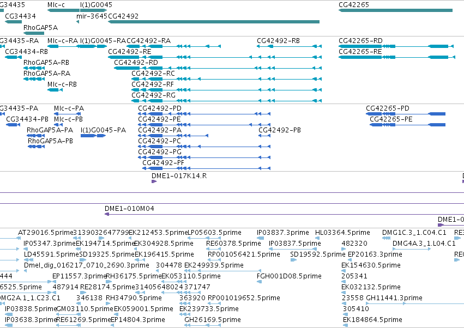This screenshot has width=464, height=328.
Task: Open EST EK032132.5prime
Action: point(344,293)
